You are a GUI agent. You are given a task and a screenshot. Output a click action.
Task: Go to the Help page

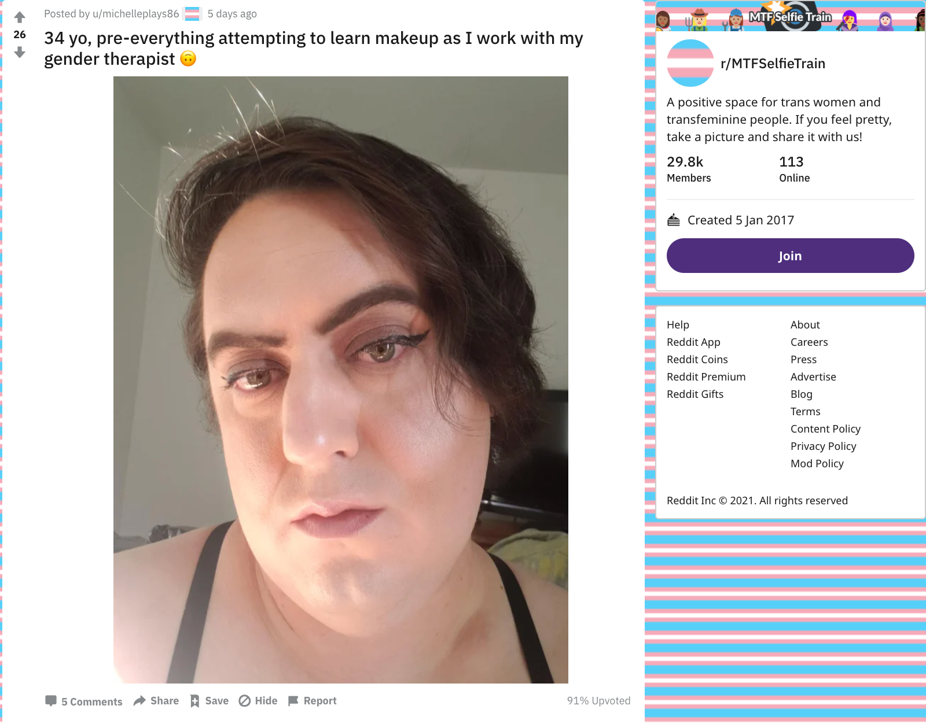(x=678, y=325)
